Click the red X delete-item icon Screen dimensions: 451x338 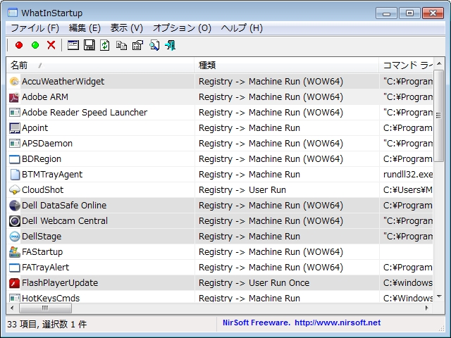coord(51,45)
